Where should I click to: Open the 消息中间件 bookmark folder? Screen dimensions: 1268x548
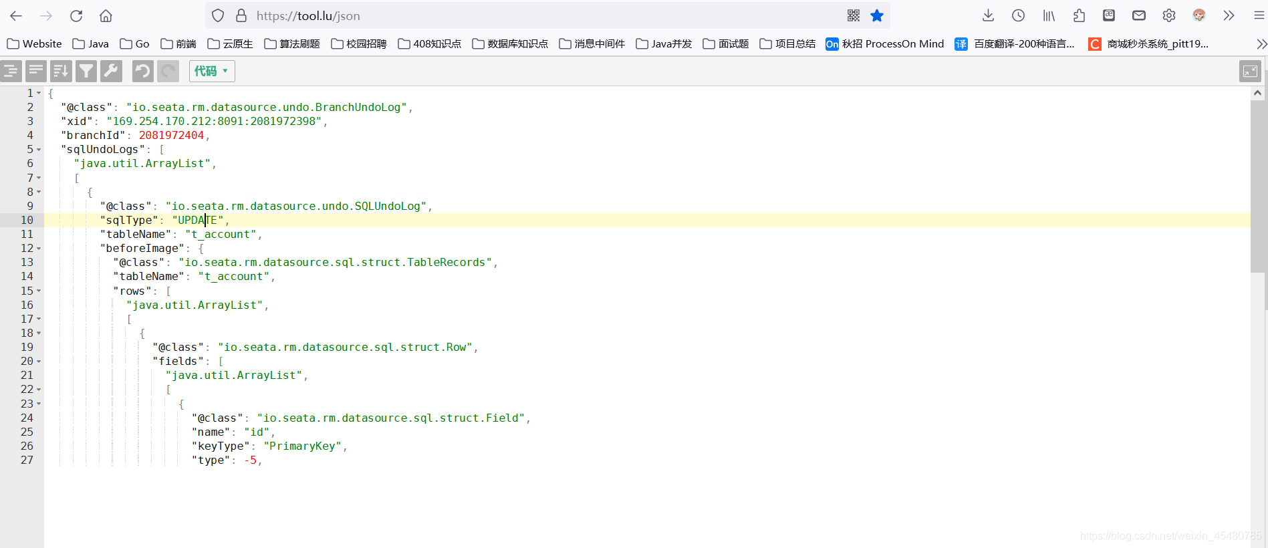coord(592,44)
